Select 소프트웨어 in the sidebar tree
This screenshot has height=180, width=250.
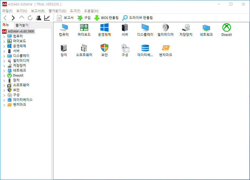pos(21,85)
